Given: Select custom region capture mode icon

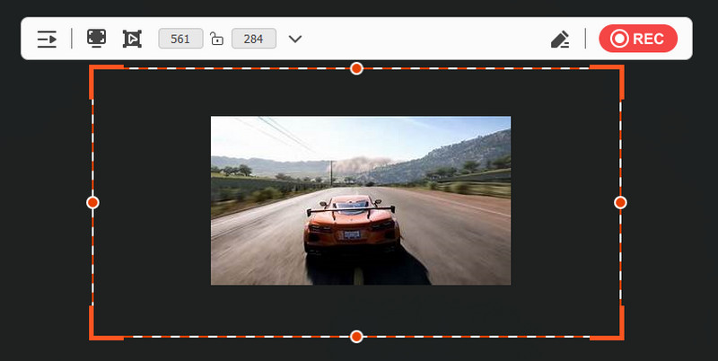Looking at the screenshot, I should [132, 39].
